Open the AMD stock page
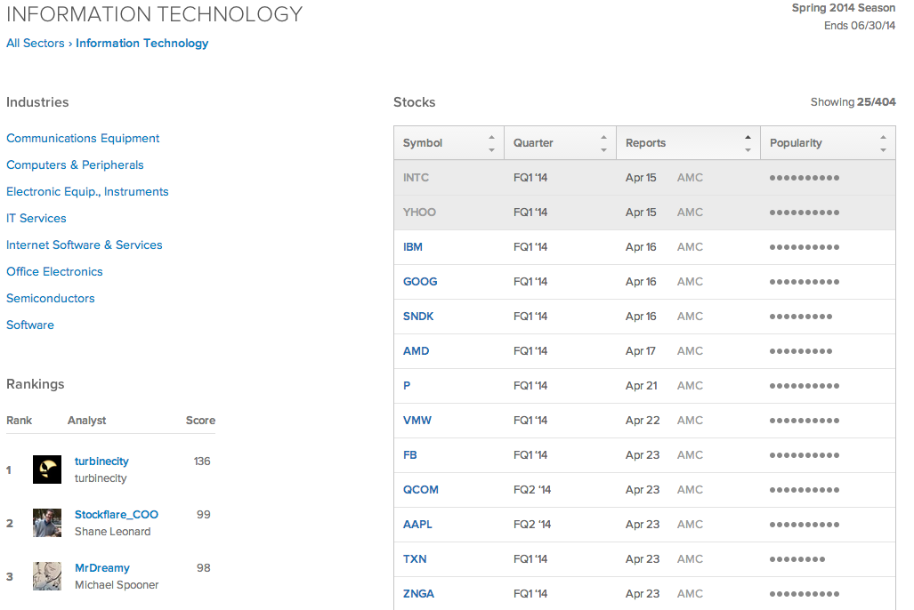 click(417, 351)
